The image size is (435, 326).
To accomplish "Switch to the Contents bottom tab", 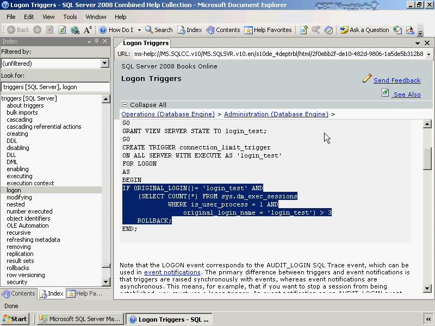I will click(x=19, y=293).
